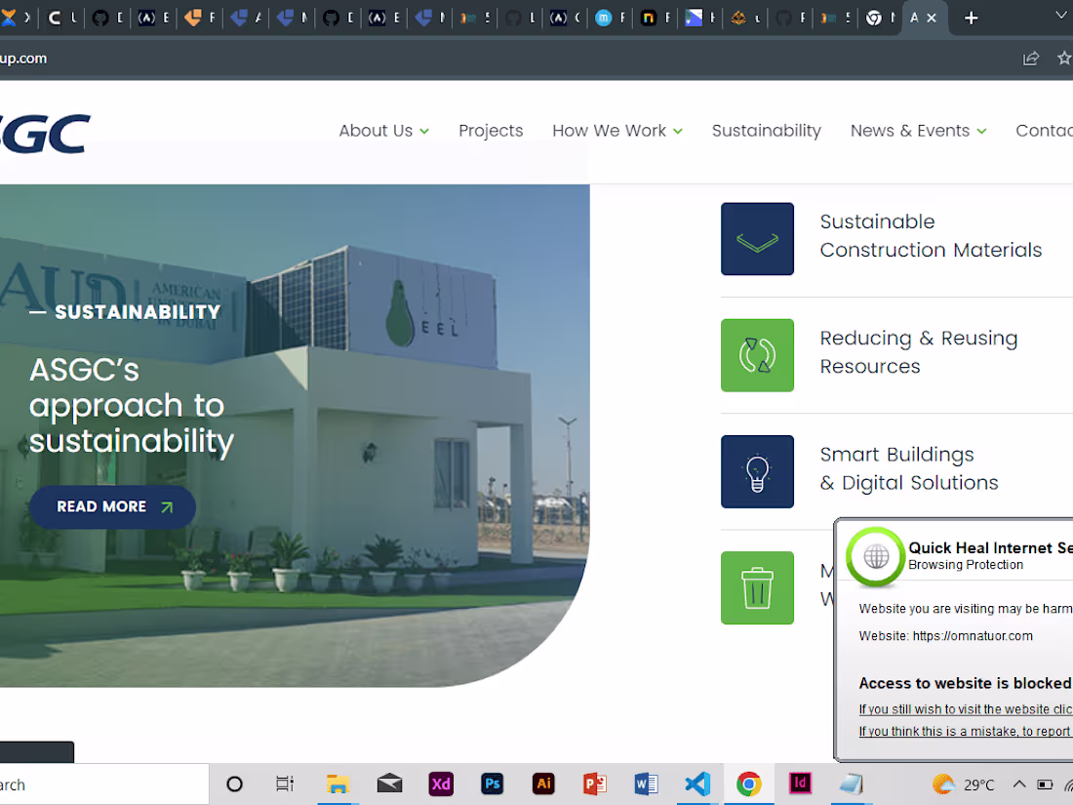Toggle the bookmark star for this page
The height and width of the screenshot is (805, 1073).
click(1064, 59)
